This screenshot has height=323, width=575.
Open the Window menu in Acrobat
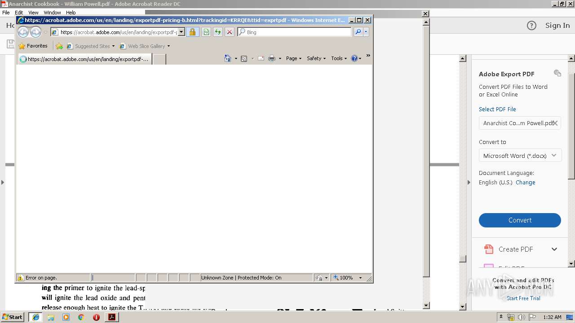[52, 13]
